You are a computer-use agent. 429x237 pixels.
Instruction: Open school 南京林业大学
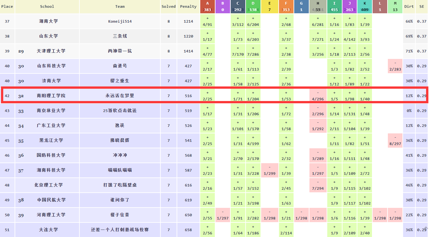click(x=51, y=111)
